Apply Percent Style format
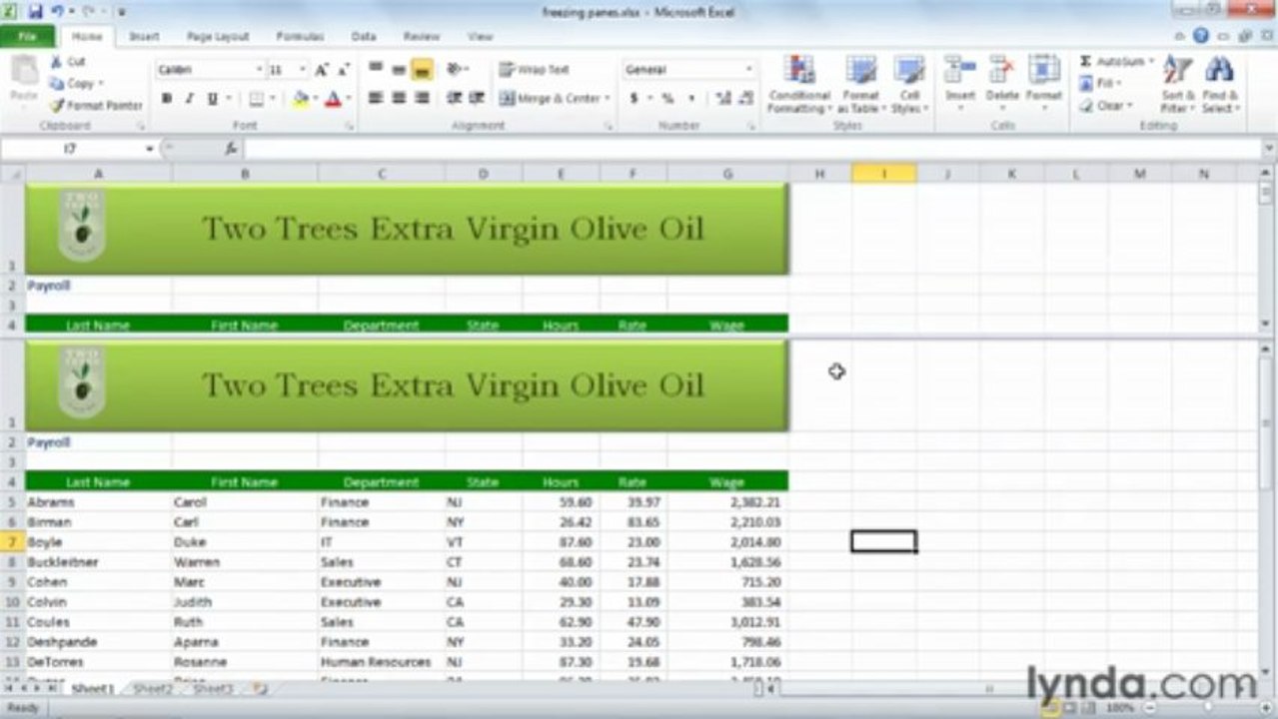 pyautogui.click(x=667, y=98)
